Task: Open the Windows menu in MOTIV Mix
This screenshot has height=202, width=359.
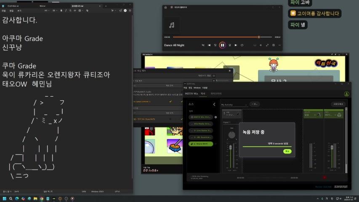Action: [x=197, y=88]
